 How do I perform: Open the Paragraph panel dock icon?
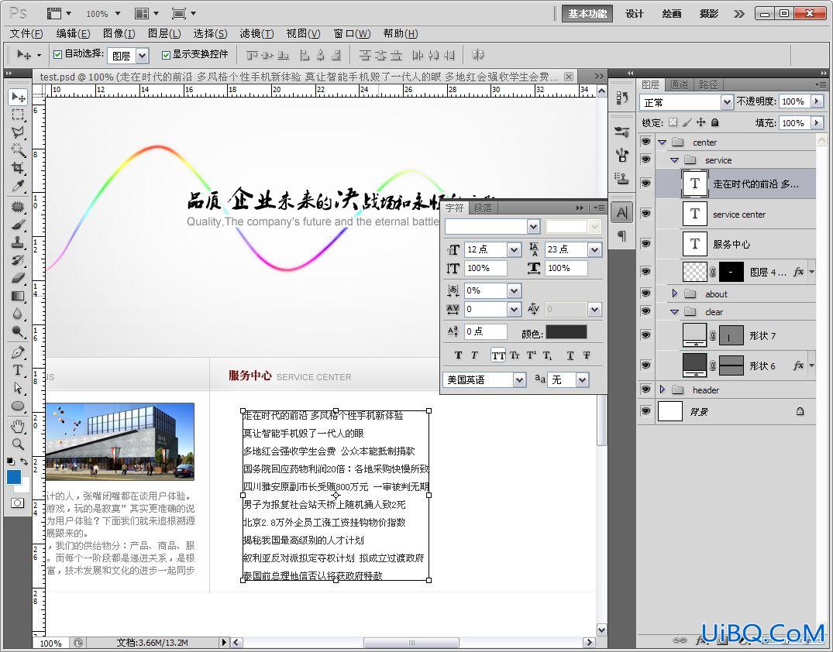(621, 235)
